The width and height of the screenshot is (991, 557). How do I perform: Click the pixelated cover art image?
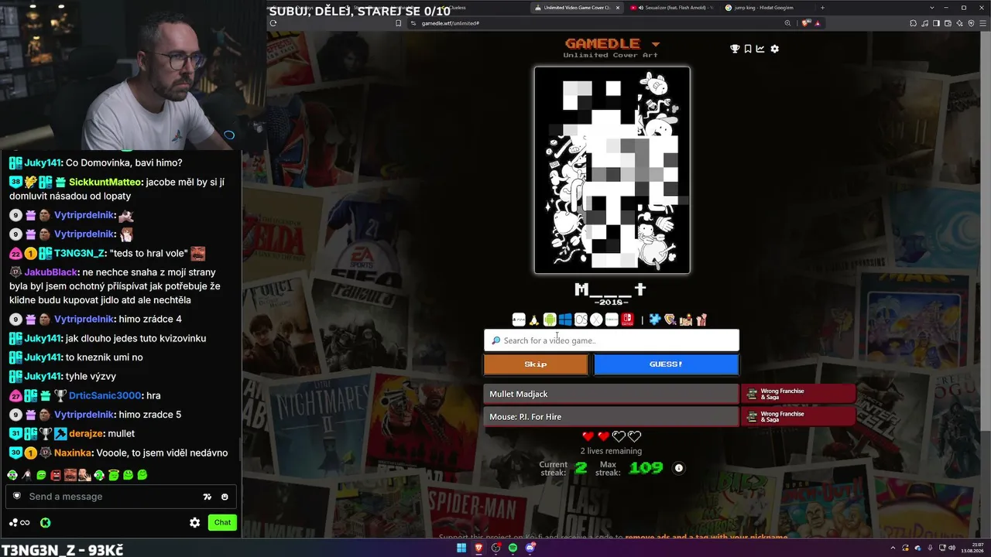[612, 170]
